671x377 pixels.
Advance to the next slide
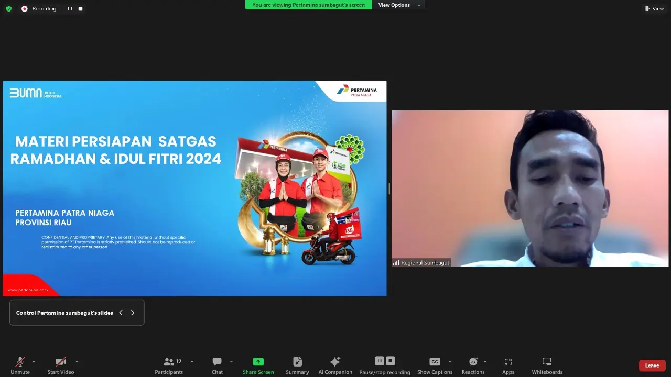tap(133, 313)
